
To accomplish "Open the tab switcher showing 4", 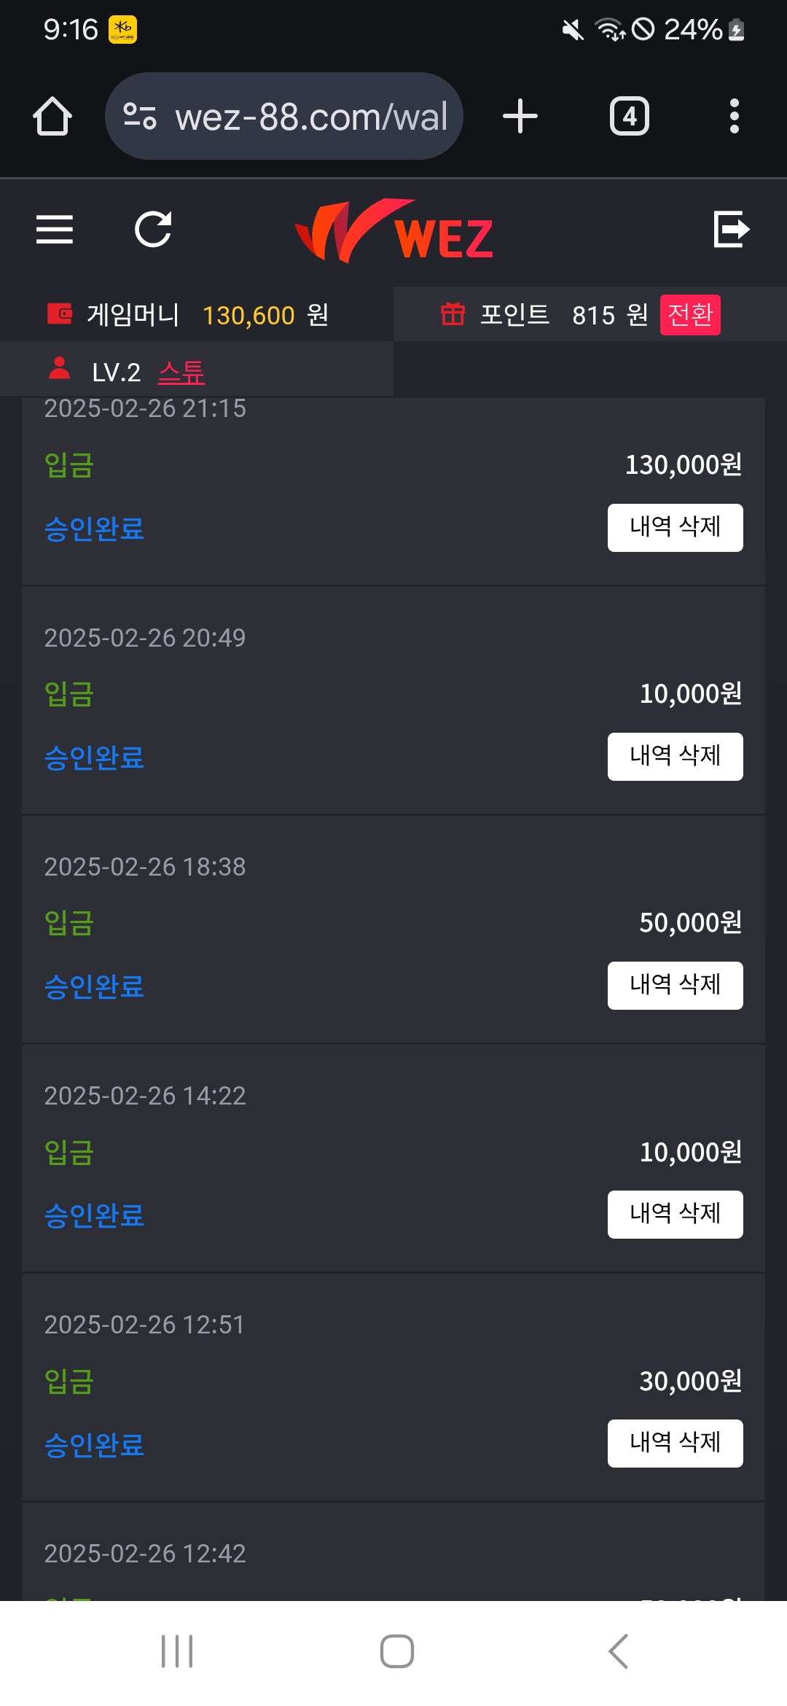I will pos(630,117).
